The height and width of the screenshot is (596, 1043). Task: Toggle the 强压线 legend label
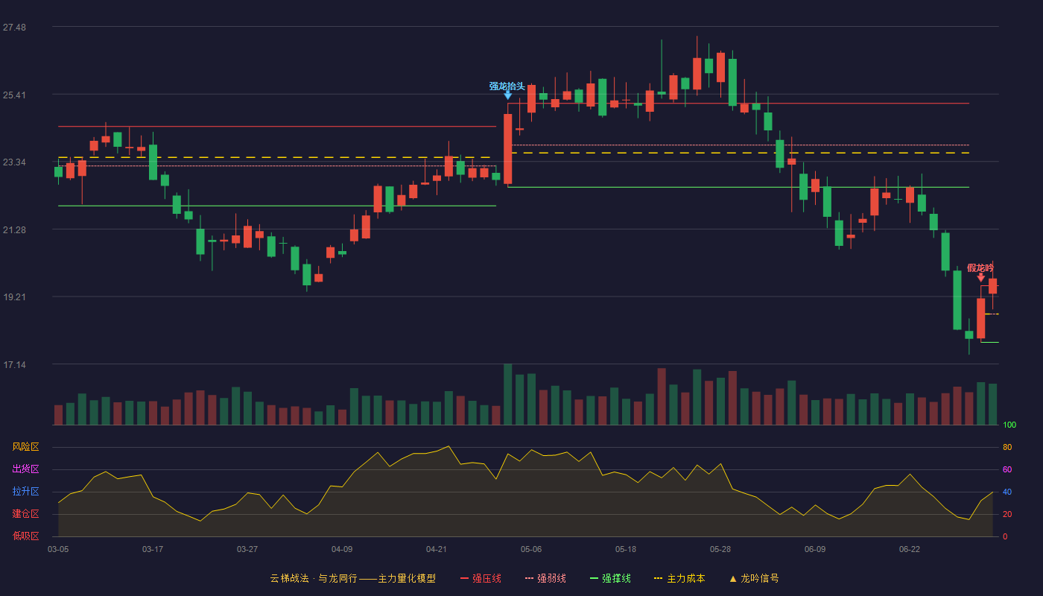tap(486, 578)
